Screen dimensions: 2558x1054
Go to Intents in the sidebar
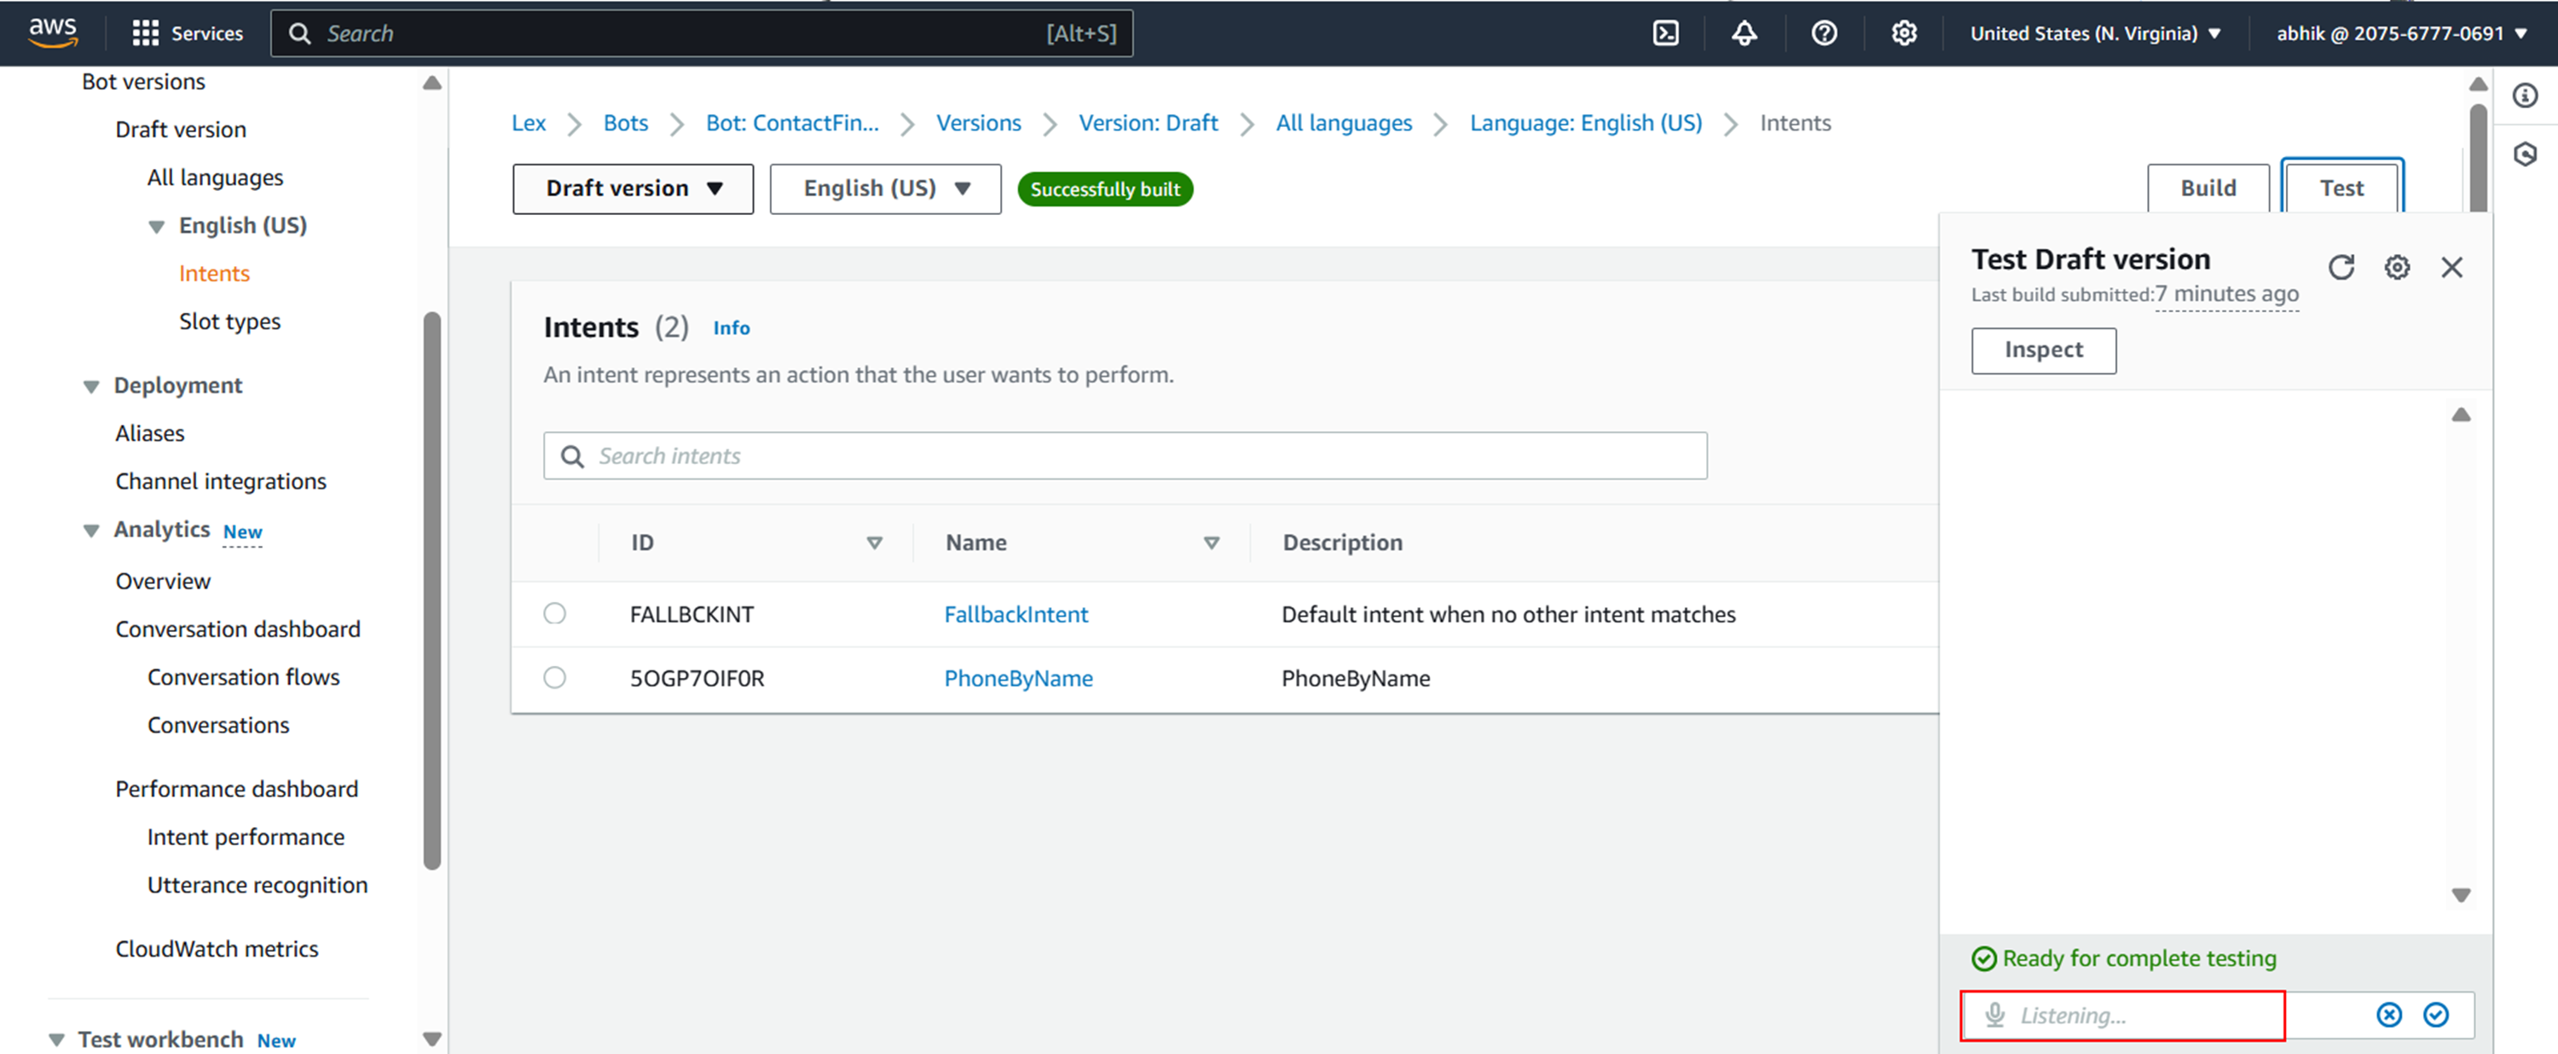pyautogui.click(x=213, y=273)
